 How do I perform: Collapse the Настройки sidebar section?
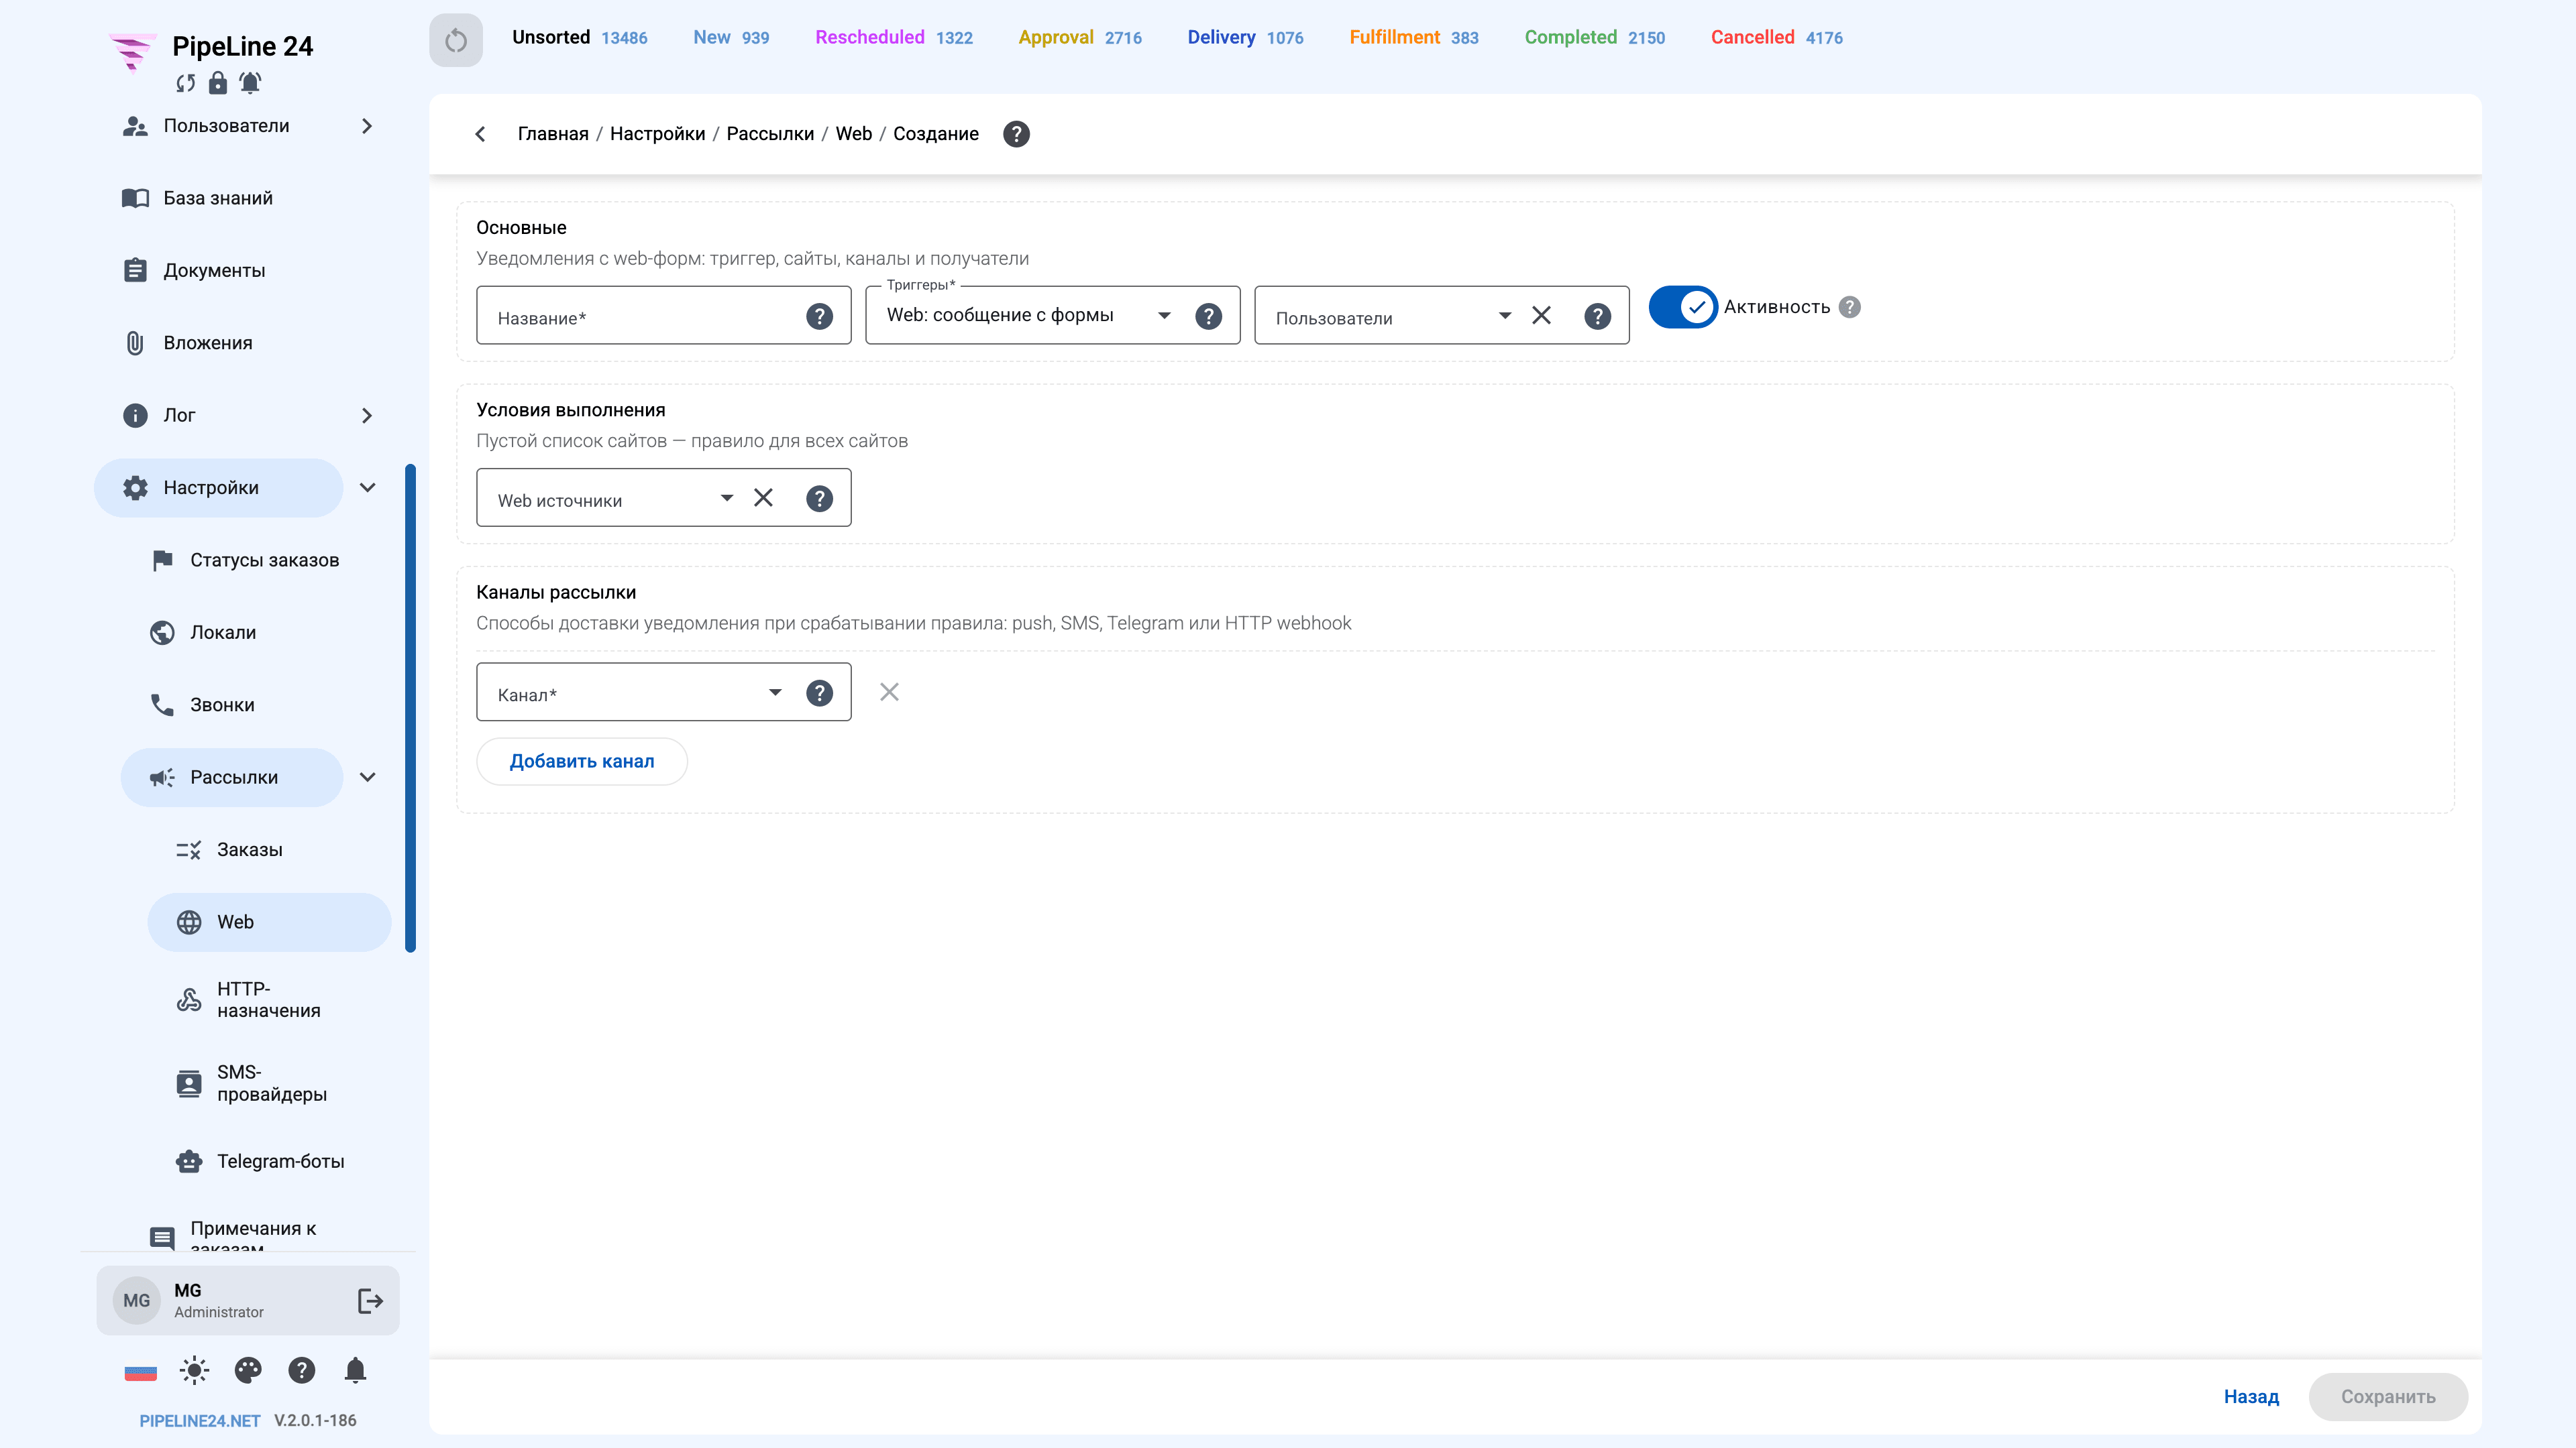[x=367, y=487]
